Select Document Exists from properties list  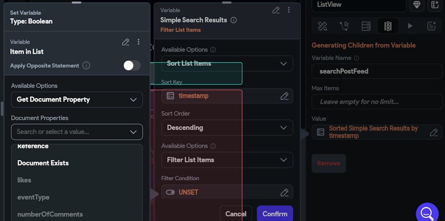point(43,163)
